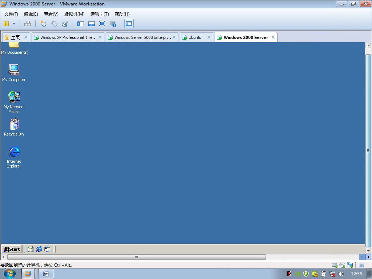Viewport: 372px width, 279px height.
Task: Open the power options dropdown arrow
Action: tap(13, 24)
